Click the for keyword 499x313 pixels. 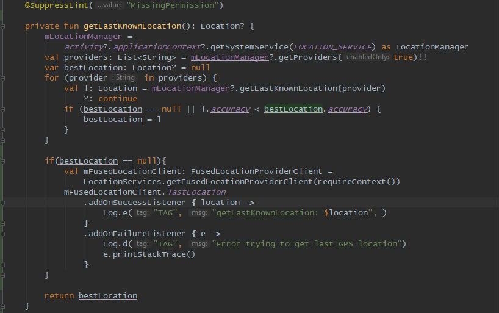click(52, 78)
